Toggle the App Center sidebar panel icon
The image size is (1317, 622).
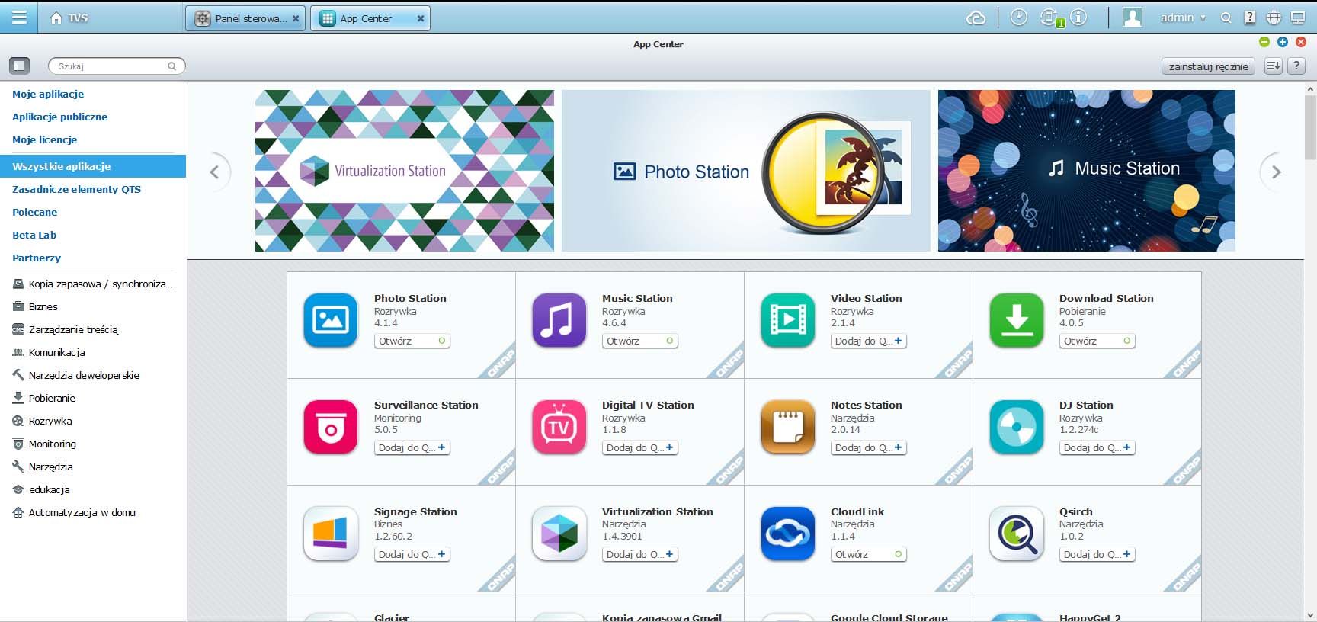coord(20,66)
